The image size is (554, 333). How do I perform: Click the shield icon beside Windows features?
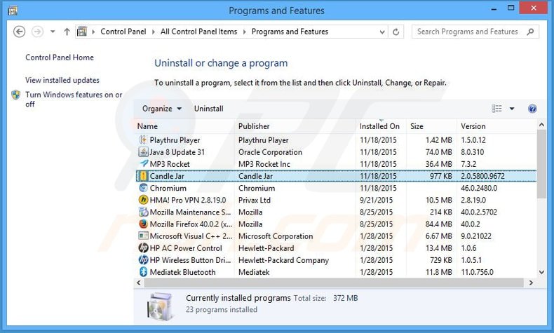[16, 95]
